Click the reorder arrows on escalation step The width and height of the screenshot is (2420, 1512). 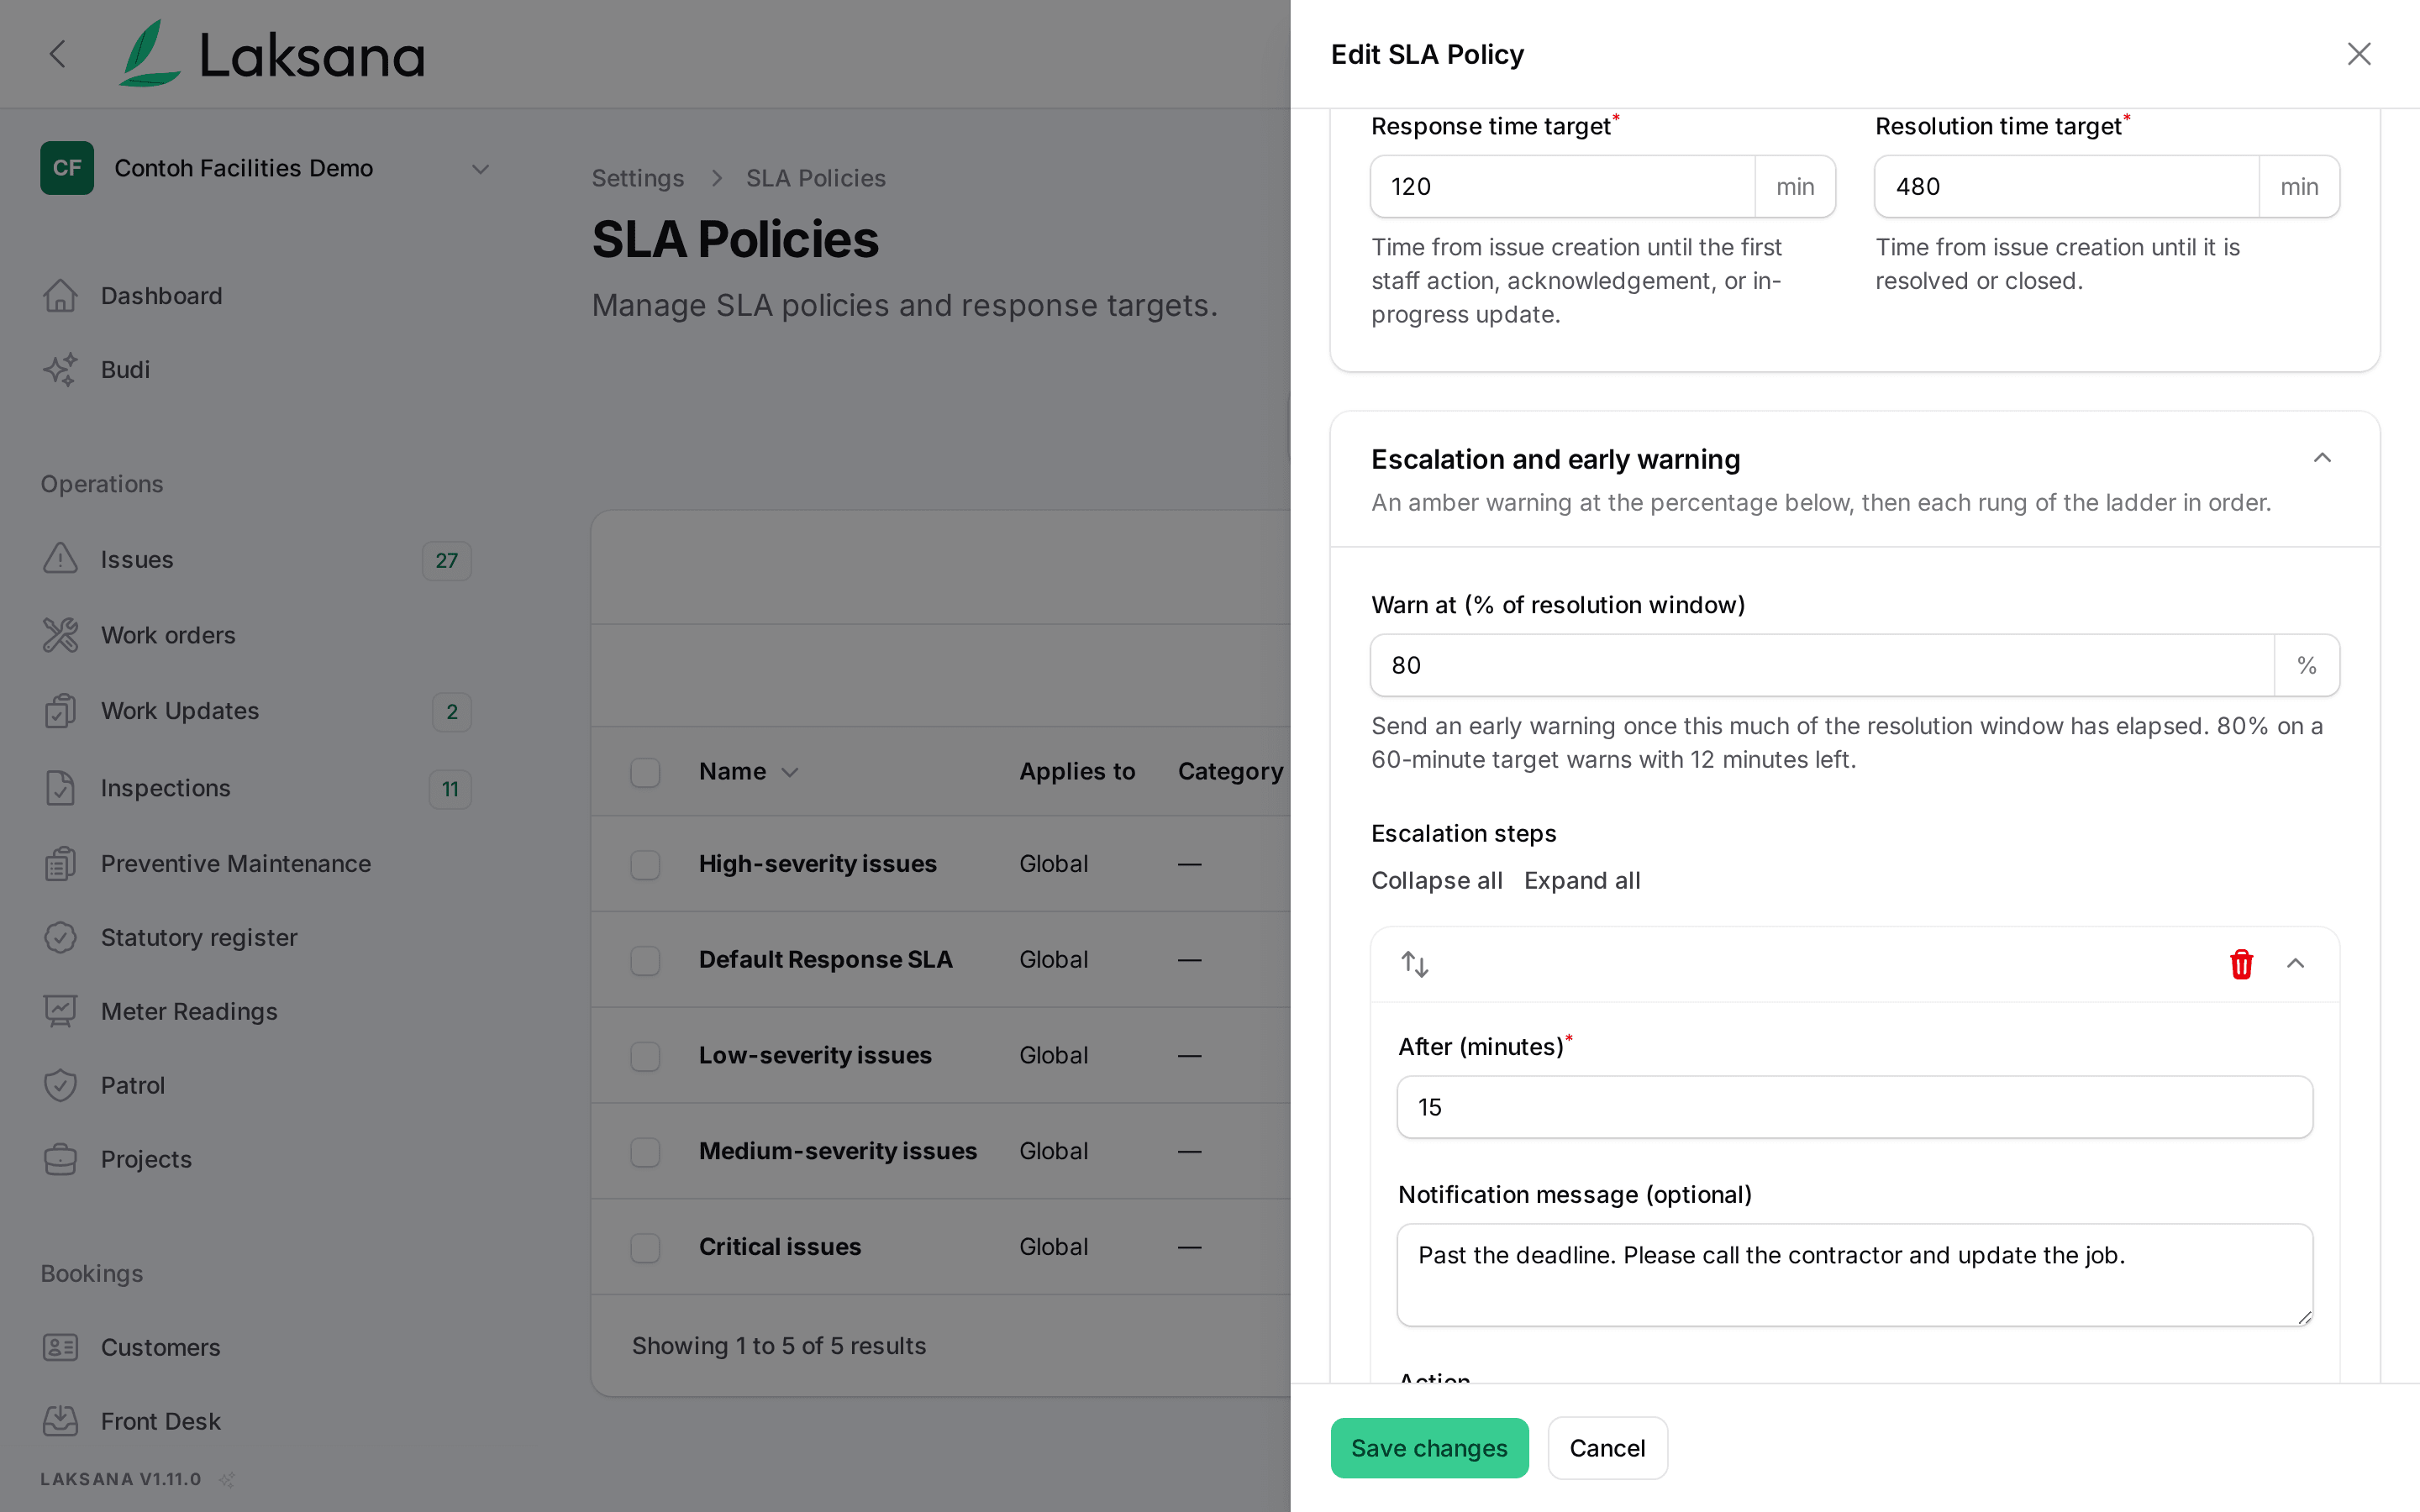coord(1415,964)
